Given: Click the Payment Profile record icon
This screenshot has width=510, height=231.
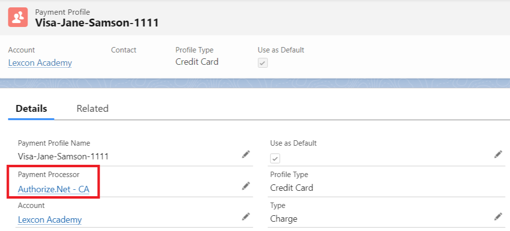Looking at the screenshot, I should [18, 17].
